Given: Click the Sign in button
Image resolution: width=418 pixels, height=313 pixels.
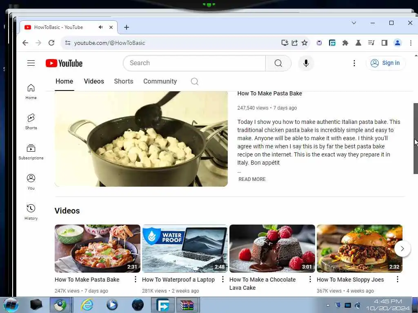Looking at the screenshot, I should tap(386, 63).
